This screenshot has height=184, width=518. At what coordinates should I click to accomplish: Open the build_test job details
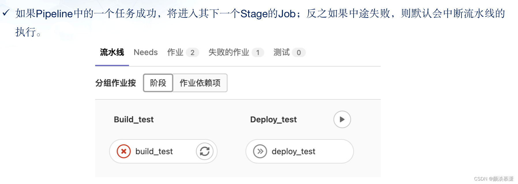click(154, 151)
